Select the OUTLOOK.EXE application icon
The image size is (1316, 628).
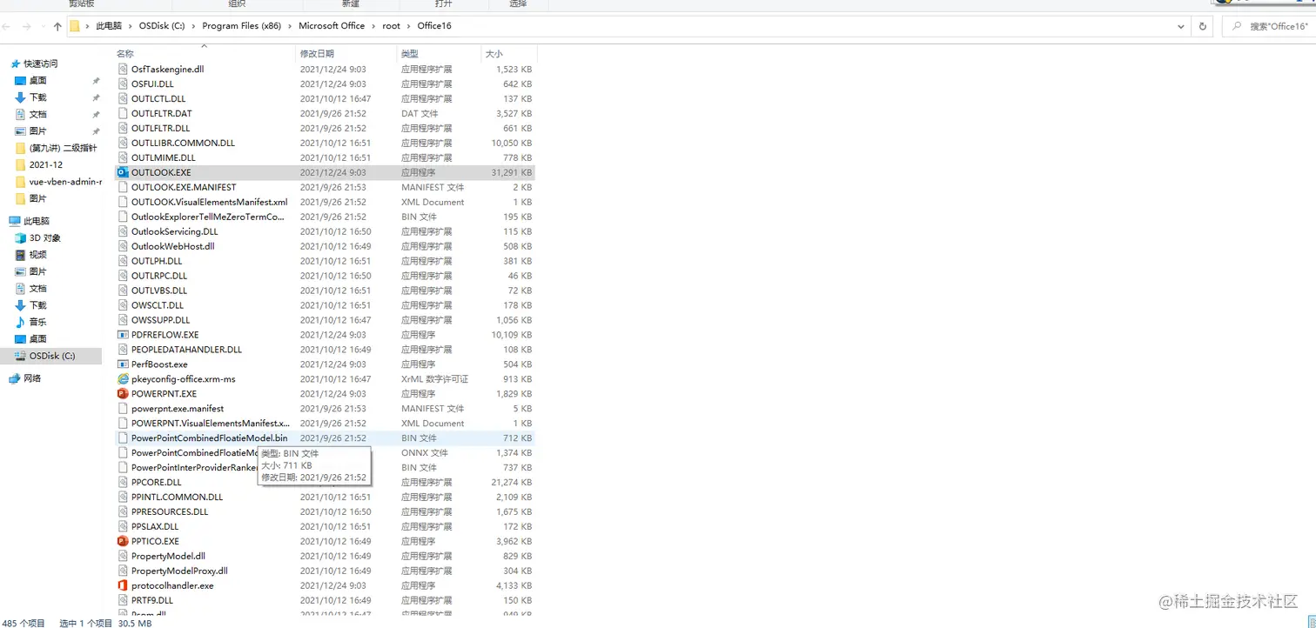pos(123,172)
